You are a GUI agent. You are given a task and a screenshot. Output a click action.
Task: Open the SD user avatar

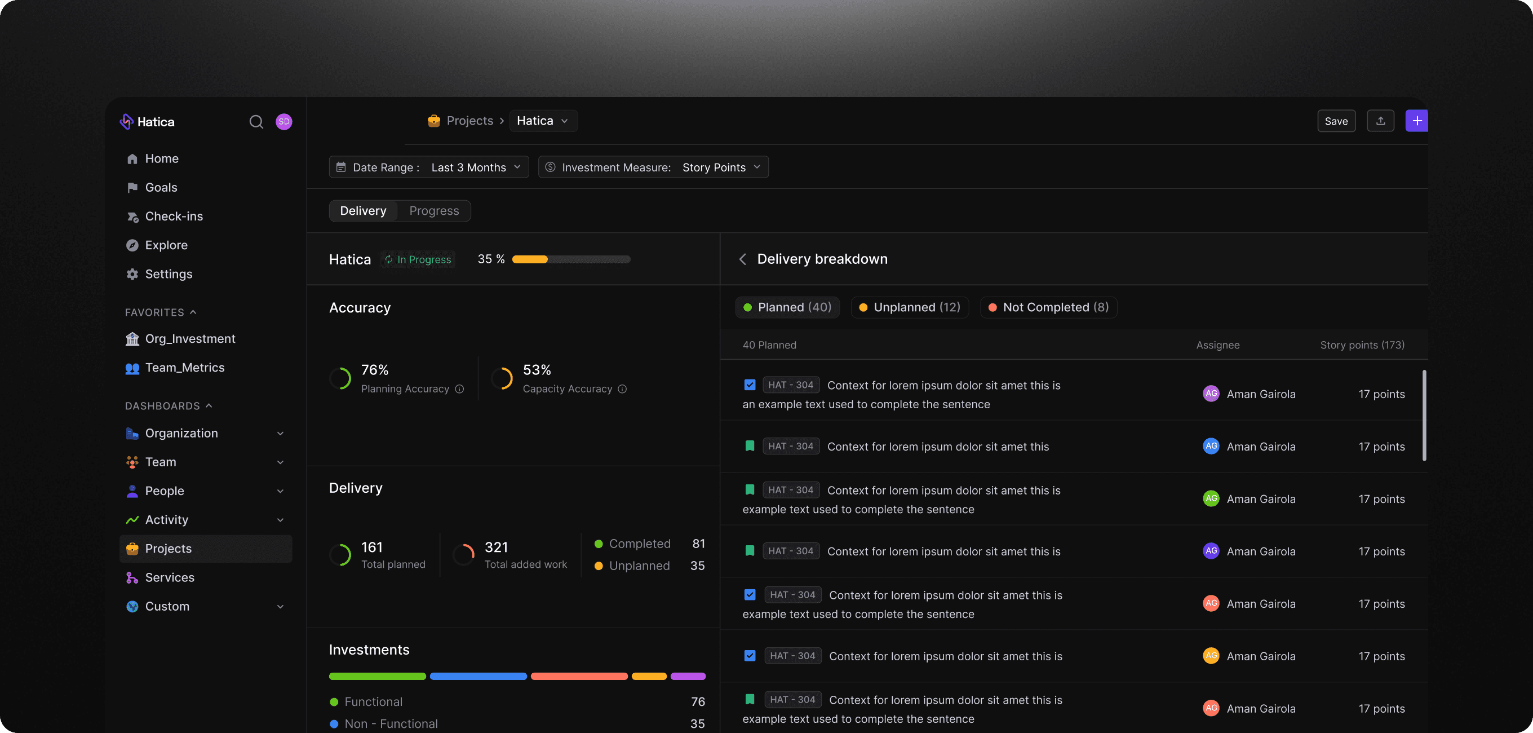pyautogui.click(x=284, y=121)
